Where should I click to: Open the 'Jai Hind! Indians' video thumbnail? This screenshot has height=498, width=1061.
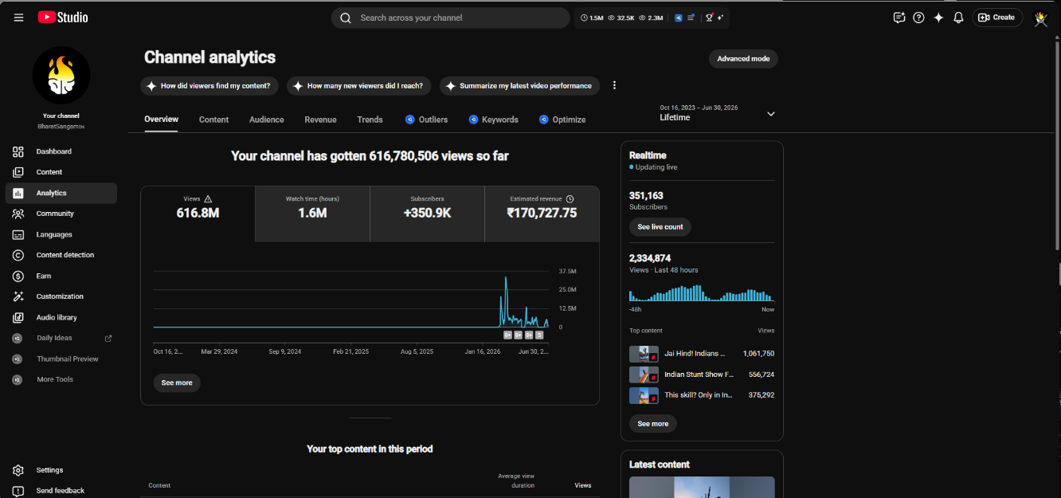[x=644, y=354]
